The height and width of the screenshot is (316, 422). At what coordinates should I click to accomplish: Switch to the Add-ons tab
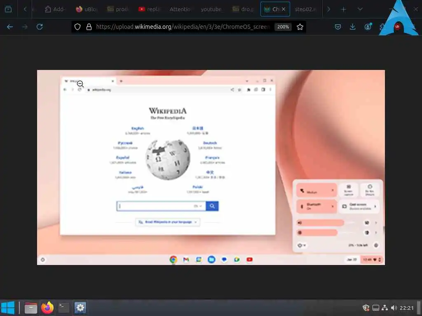tap(54, 9)
